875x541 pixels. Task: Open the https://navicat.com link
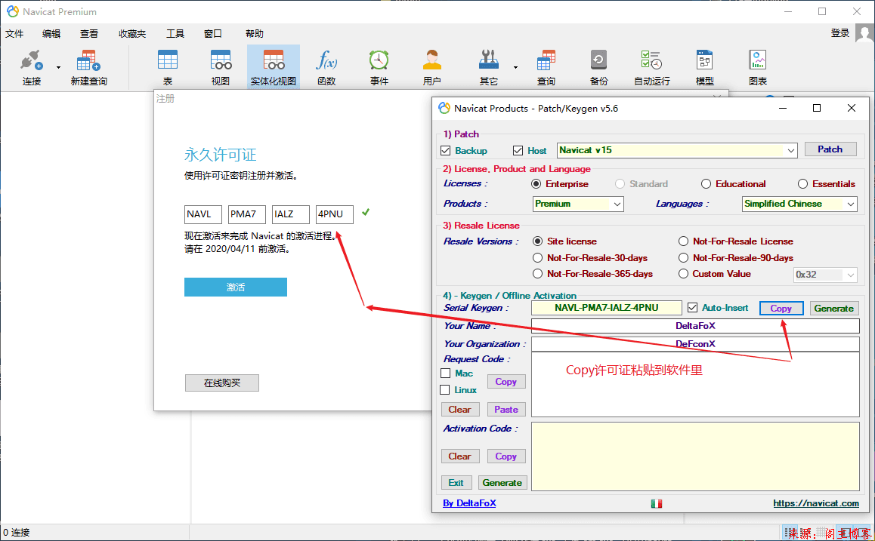click(x=816, y=503)
